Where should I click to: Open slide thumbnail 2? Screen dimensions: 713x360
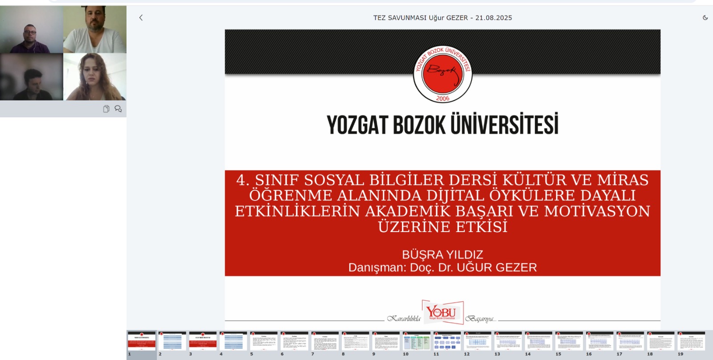tap(172, 341)
